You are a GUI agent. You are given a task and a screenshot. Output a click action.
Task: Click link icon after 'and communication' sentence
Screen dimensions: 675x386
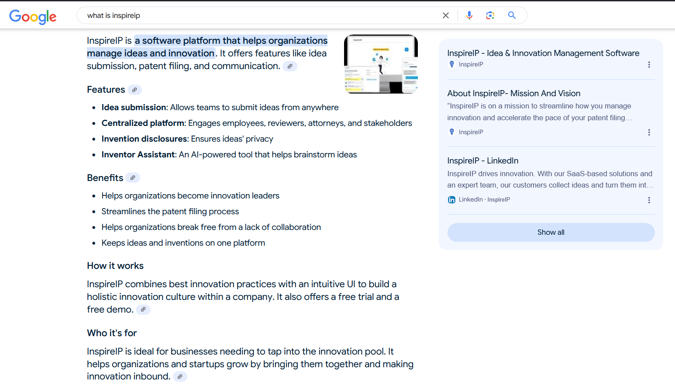(290, 66)
